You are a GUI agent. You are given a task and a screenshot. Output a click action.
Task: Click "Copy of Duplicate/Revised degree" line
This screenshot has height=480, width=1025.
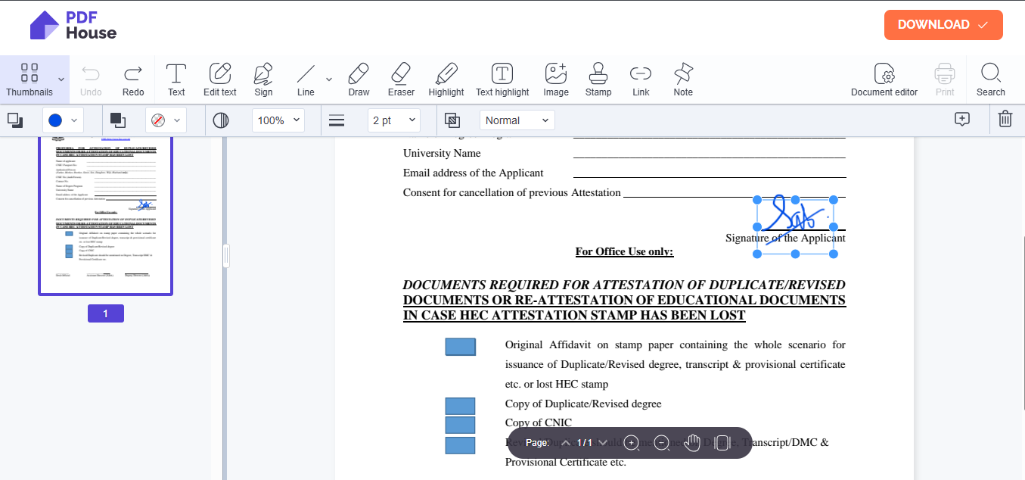583,404
